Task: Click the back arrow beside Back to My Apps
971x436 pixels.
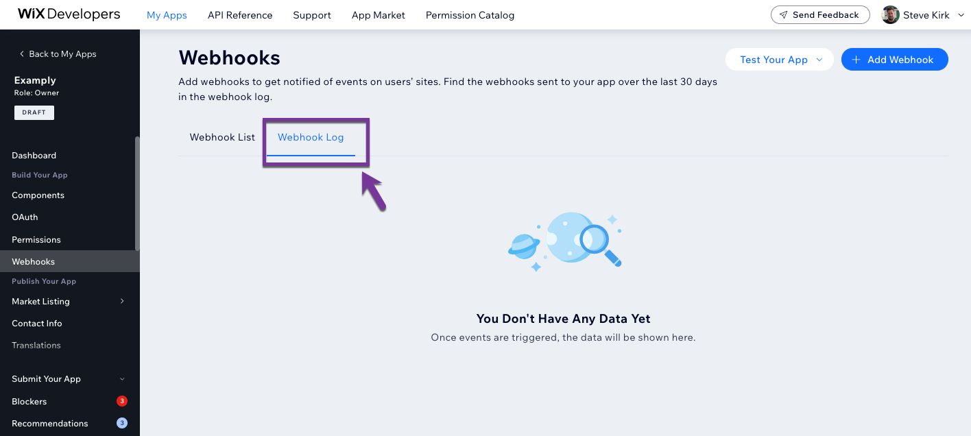Action: pyautogui.click(x=22, y=54)
